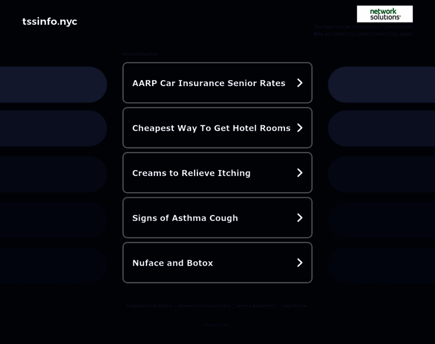Open Cheapest Way To Get Hotel Rooms

pyautogui.click(x=211, y=128)
